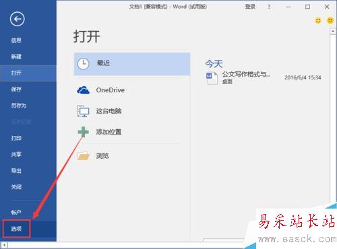Click the horizontal scrollbar left arrow
Viewport: 337px width, 249px height.
[x=4, y=245]
